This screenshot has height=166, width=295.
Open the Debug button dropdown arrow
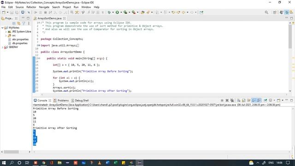(113, 12)
